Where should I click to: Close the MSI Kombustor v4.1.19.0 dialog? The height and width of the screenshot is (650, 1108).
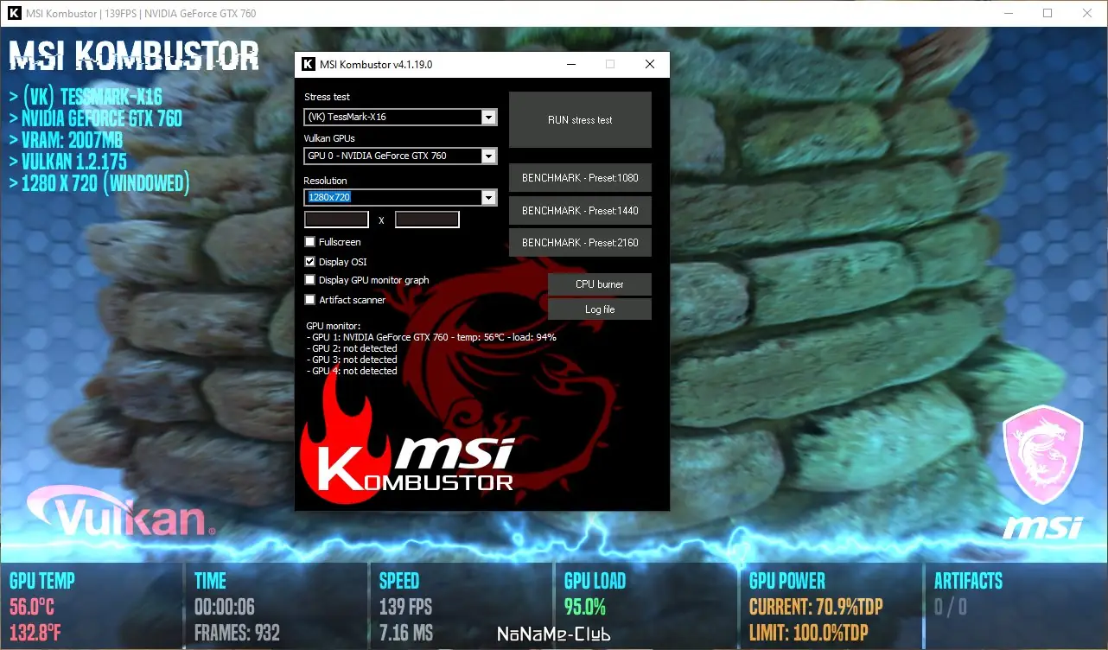pyautogui.click(x=650, y=64)
